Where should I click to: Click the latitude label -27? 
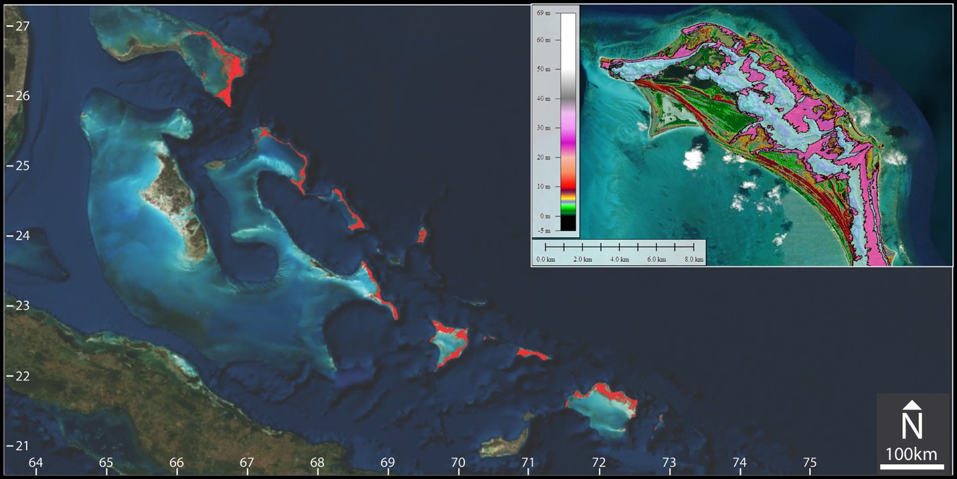pos(18,26)
